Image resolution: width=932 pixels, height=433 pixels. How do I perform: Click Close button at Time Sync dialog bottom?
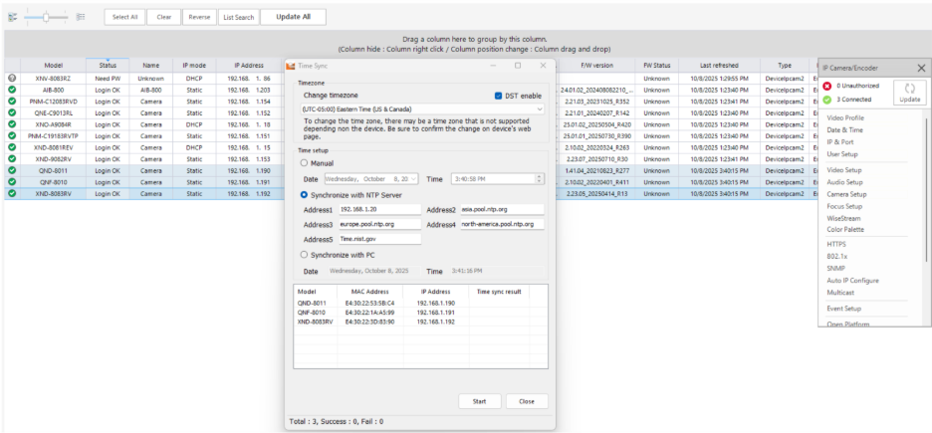pos(527,401)
